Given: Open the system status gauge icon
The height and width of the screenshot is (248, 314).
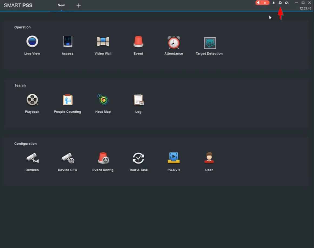Looking at the screenshot, I should click(287, 3).
